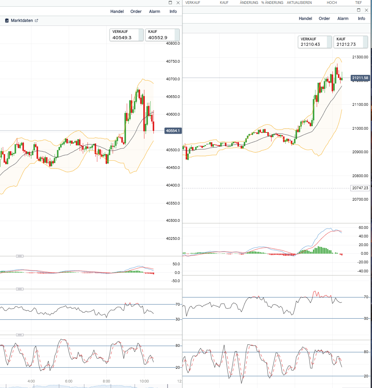
Task: Open Info tab in right chart
Action: coord(361,18)
